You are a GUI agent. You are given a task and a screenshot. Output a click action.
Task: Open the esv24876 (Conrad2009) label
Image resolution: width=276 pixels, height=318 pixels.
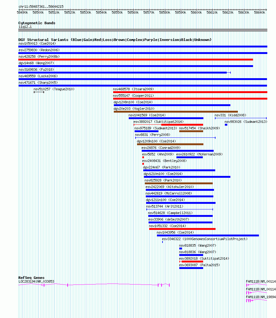point(161,147)
